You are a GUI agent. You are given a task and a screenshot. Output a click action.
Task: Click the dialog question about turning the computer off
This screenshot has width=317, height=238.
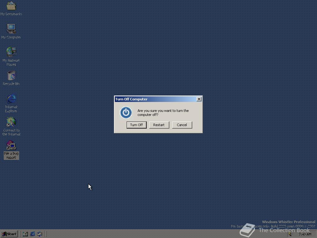coord(163,112)
